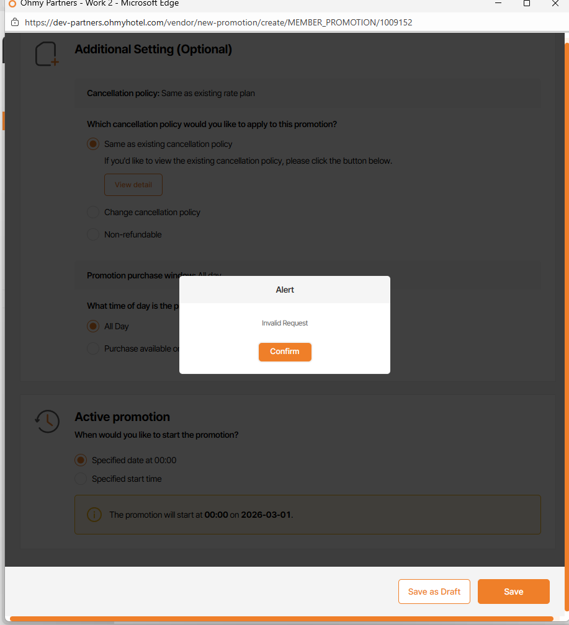
Task: Select the All Day purchase window option
Action: 93,326
